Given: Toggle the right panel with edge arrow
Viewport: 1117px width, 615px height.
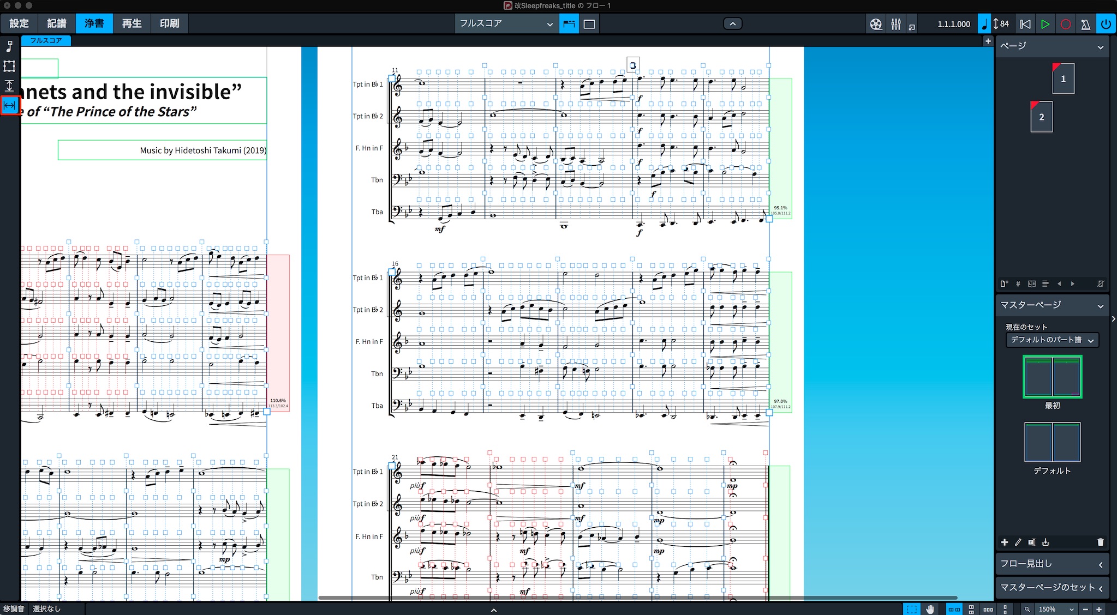Looking at the screenshot, I should 1114,319.
